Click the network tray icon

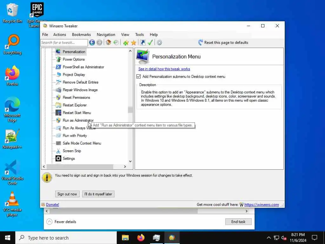click(x=276, y=238)
